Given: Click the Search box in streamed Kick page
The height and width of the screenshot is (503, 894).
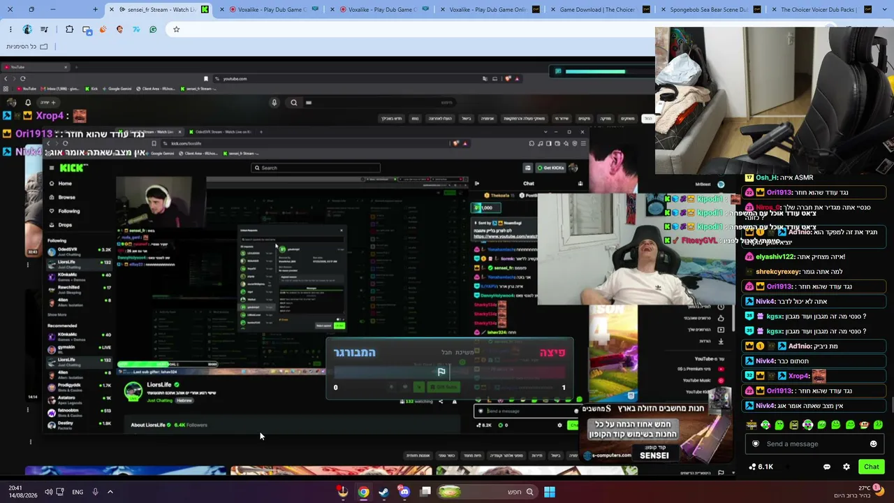Looking at the screenshot, I should click(316, 168).
